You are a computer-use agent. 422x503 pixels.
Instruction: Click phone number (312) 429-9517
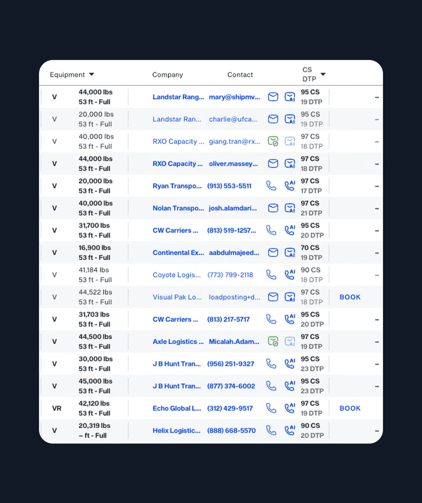(230, 408)
